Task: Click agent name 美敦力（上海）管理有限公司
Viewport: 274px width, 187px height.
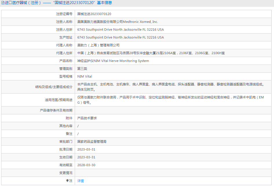Action: 98,45
